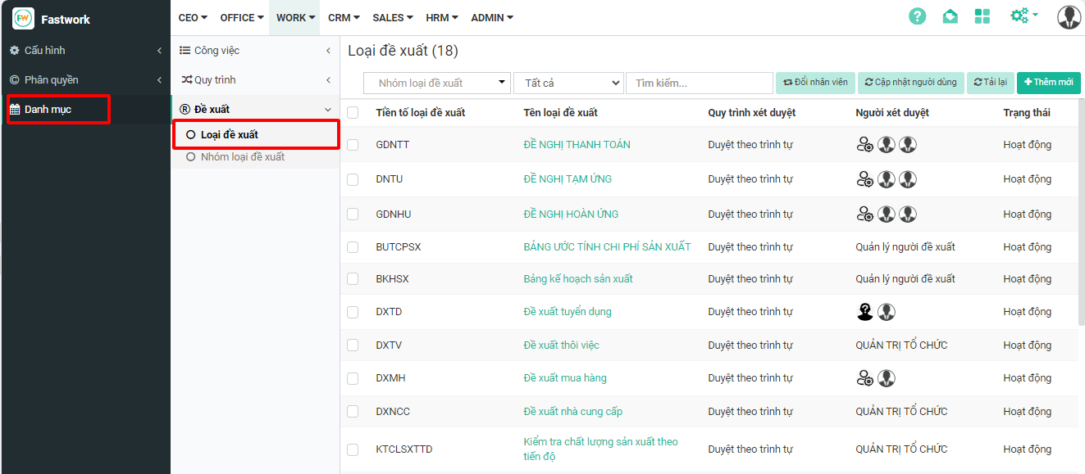Screen dimensions: 1085x474
Task: Open the HRM menu
Action: pos(441,18)
